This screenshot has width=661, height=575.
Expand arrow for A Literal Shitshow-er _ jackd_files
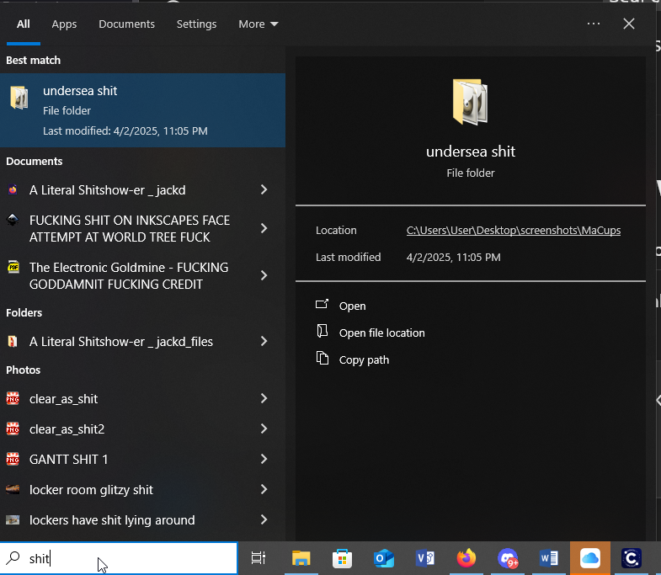point(264,341)
